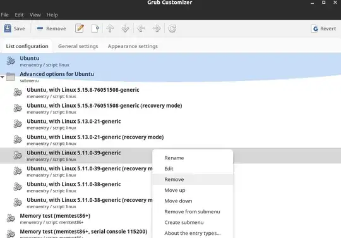Click the right arrow toolbar icon

click(x=157, y=28)
